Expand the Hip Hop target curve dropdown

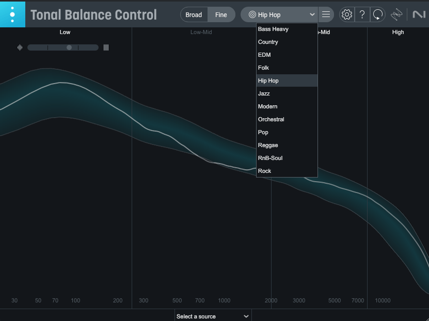coord(279,15)
